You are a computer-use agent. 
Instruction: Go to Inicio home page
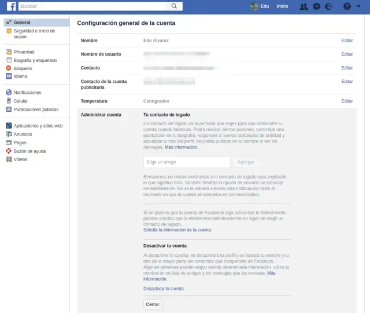point(282,6)
